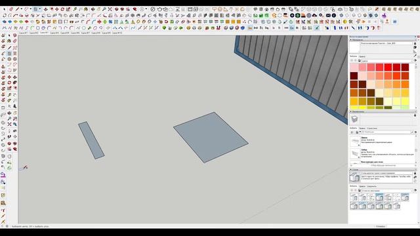The height and width of the screenshot is (236, 420).
Task: Click the Materials panel details arrow icon
Action: point(415,60)
